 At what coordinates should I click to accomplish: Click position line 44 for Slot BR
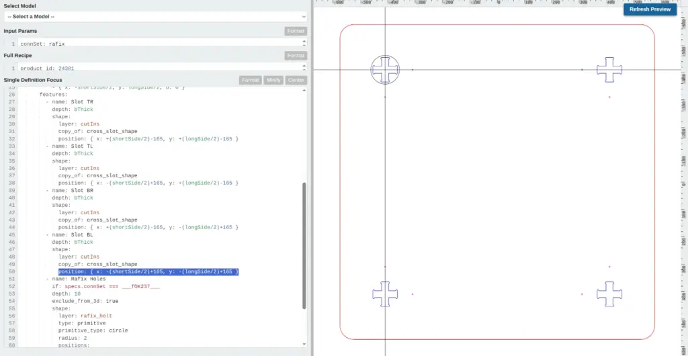click(148, 227)
